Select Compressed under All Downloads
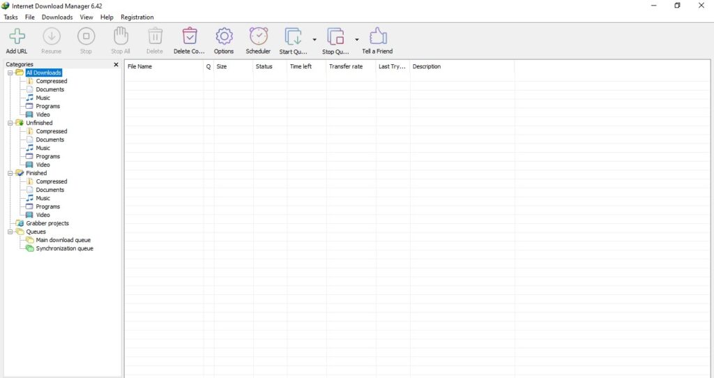Screen dimensions: 714x378 click(52, 81)
